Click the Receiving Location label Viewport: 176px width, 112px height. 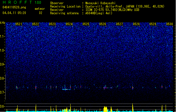(x=65, y=6)
